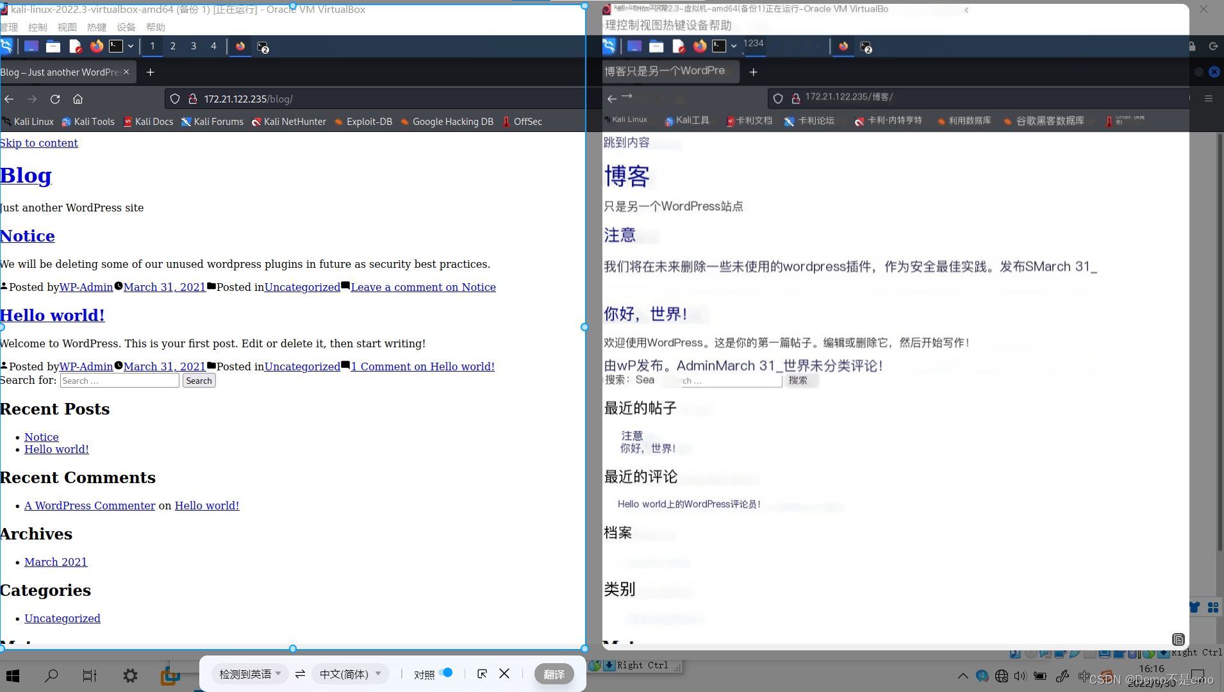The width and height of the screenshot is (1224, 692).
Task: Open the 帮助 menu of left VirtualBox window
Action: tap(156, 27)
